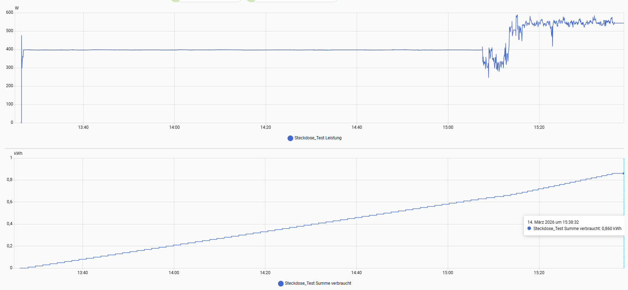Viewport: 628px width, 290px height.
Task: Click the W unit label
Action: (17, 8)
